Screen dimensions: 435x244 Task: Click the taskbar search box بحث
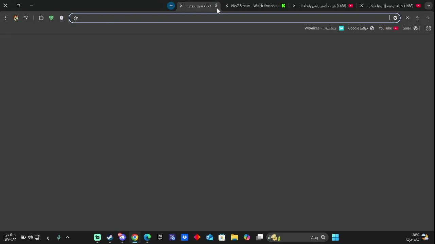(297, 237)
